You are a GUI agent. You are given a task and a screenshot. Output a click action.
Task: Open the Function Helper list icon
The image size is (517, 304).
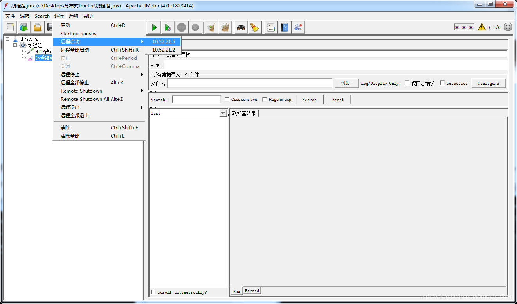(x=270, y=27)
